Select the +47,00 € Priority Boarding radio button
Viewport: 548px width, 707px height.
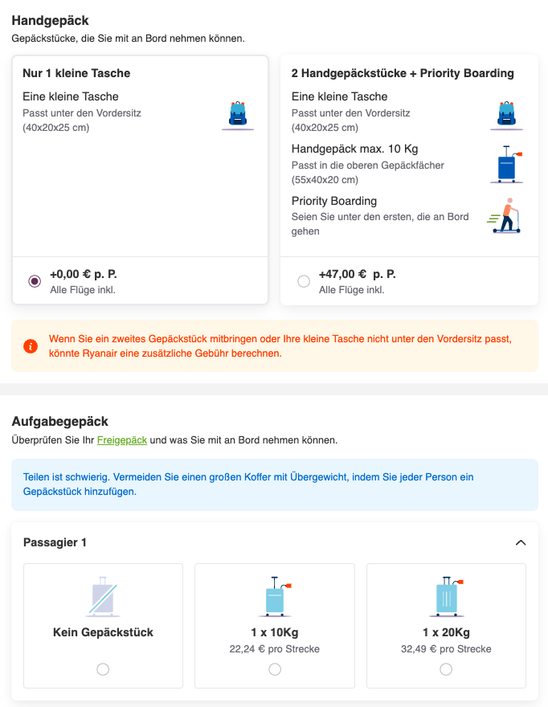tap(304, 281)
